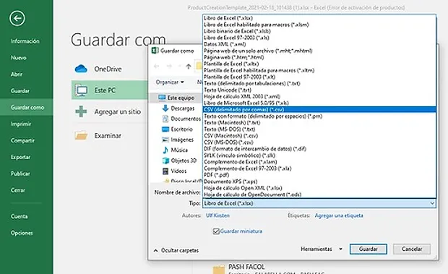The width and height of the screenshot is (448, 274).
Task: Select Hoja de cálculo XML 2003 (*.xml)
Action: (x=319, y=97)
